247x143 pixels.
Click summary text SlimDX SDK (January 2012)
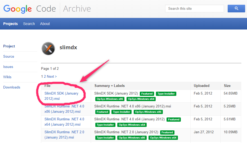pos(116,93)
